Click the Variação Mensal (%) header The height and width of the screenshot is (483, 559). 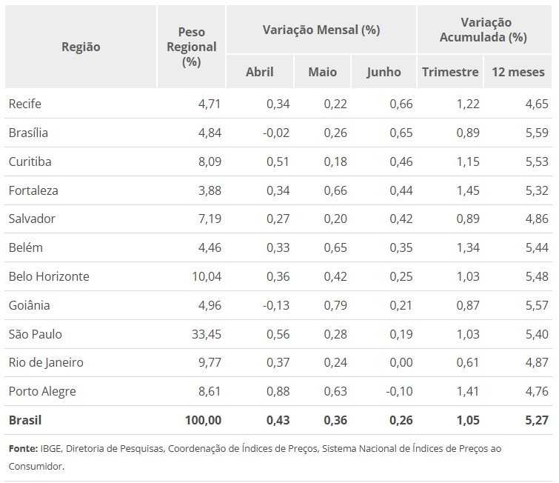[321, 30]
